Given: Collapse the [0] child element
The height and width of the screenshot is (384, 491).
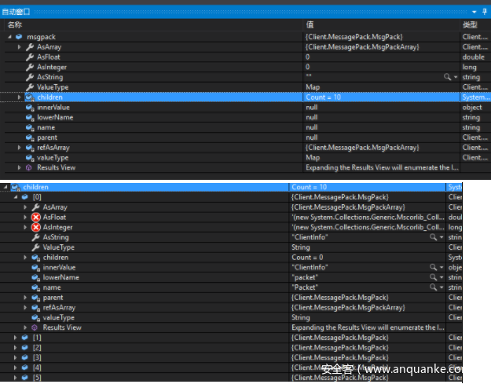Looking at the screenshot, I should [16, 196].
